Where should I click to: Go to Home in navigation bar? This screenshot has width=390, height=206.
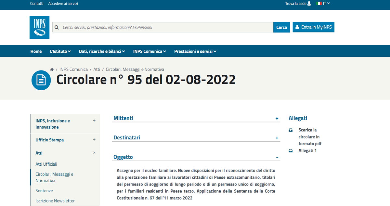[x=36, y=51]
